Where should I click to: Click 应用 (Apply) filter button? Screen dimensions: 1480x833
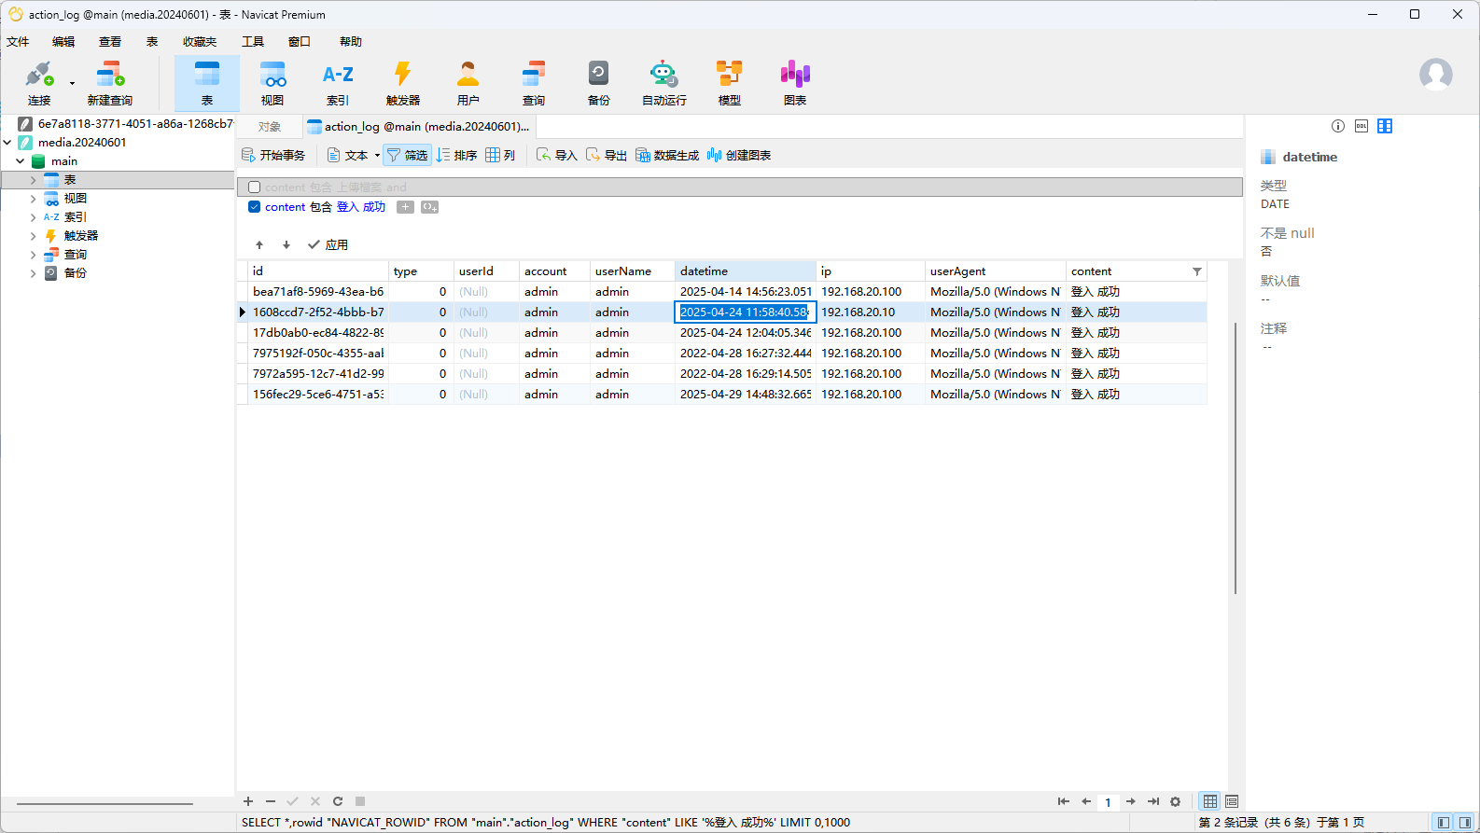(328, 245)
